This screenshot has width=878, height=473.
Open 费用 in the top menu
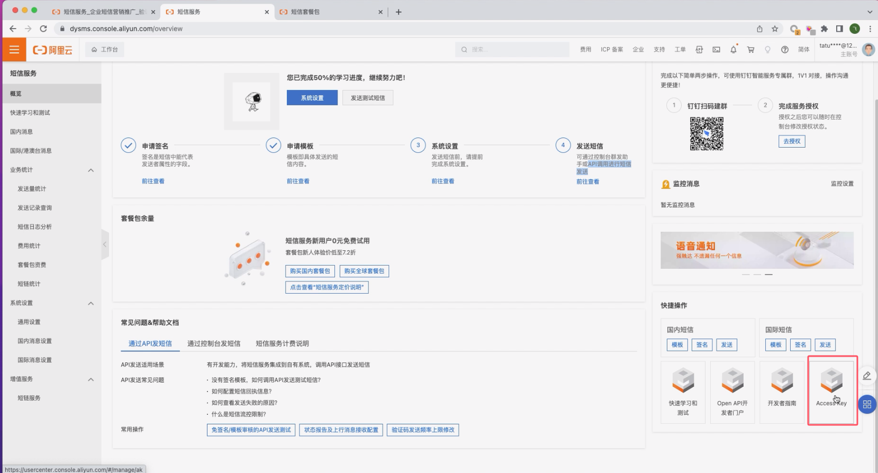click(585, 50)
